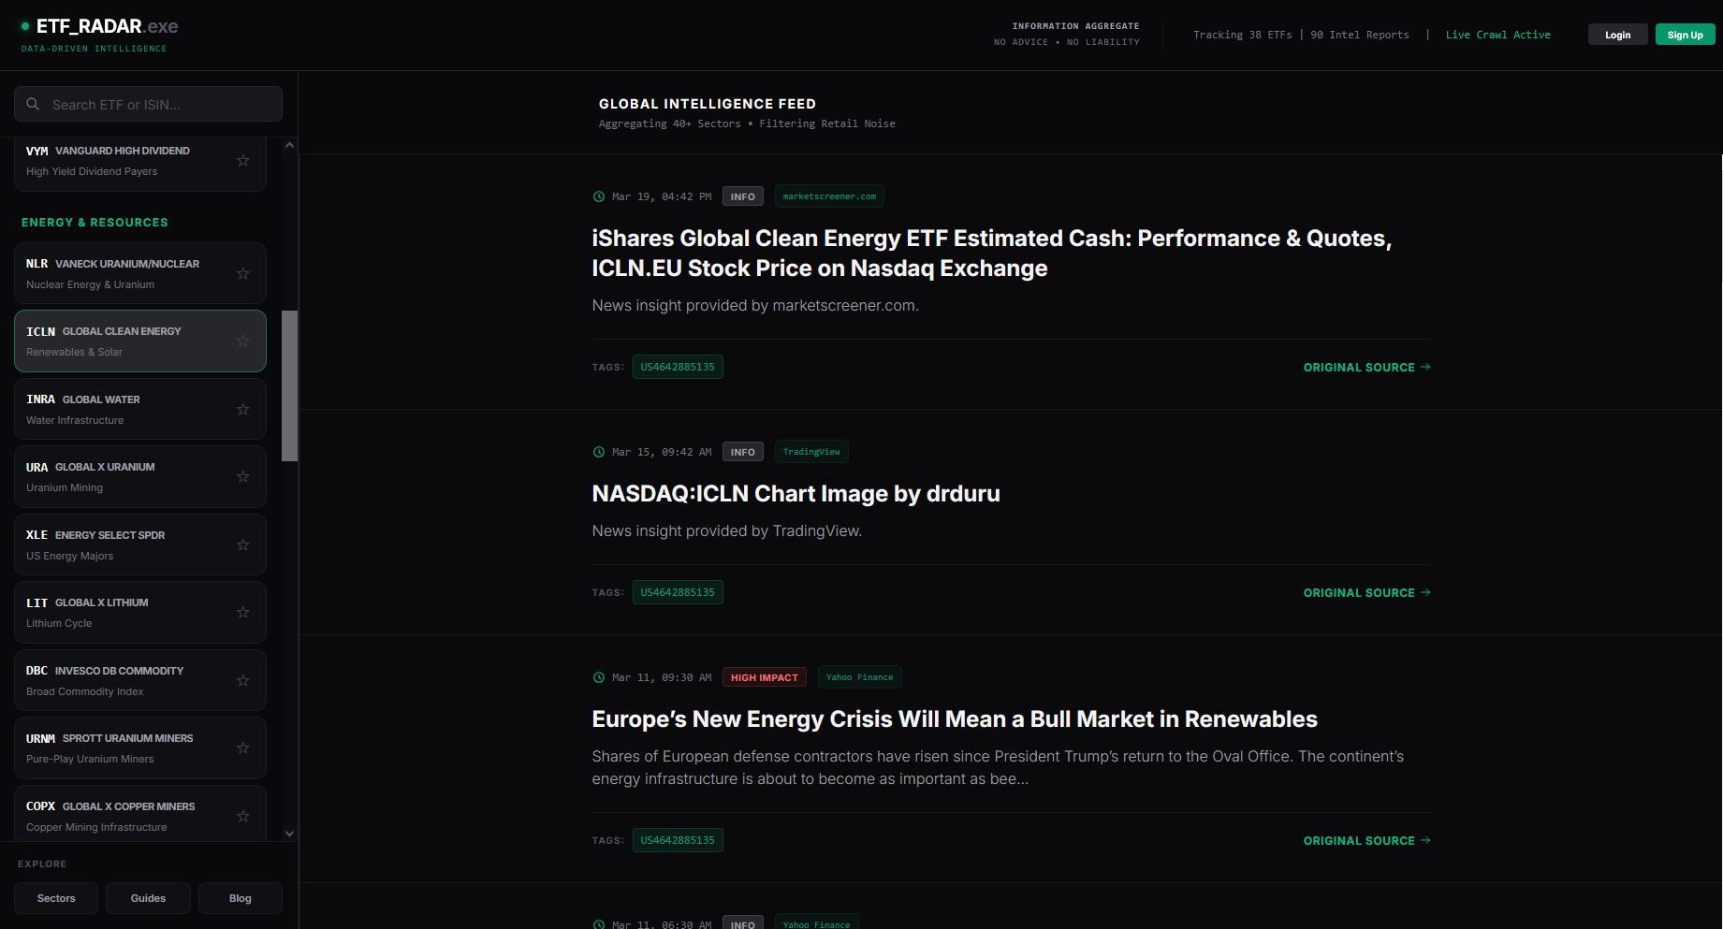Click US4642885135 tag under Europe's Energy Crisis article
The image size is (1723, 929).
(x=678, y=840)
